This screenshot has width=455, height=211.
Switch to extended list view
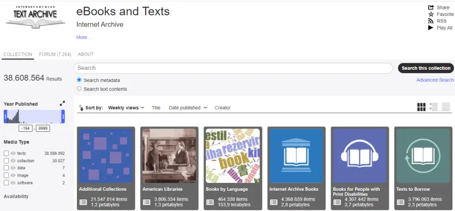click(434, 107)
